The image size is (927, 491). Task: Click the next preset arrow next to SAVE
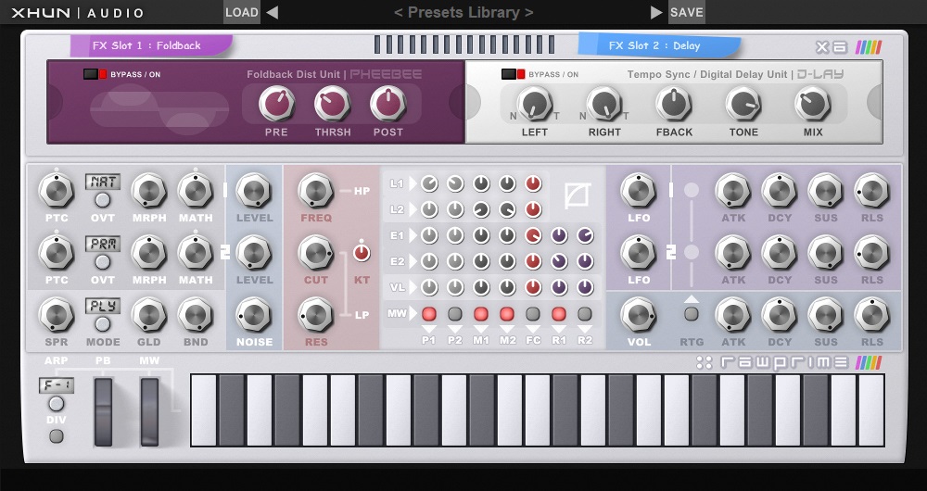[656, 12]
